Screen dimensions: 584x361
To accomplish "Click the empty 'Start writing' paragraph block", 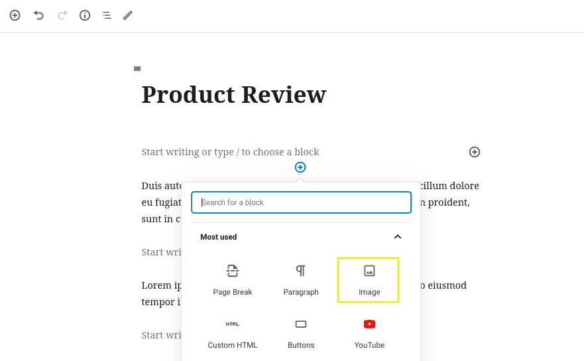I will tap(230, 152).
